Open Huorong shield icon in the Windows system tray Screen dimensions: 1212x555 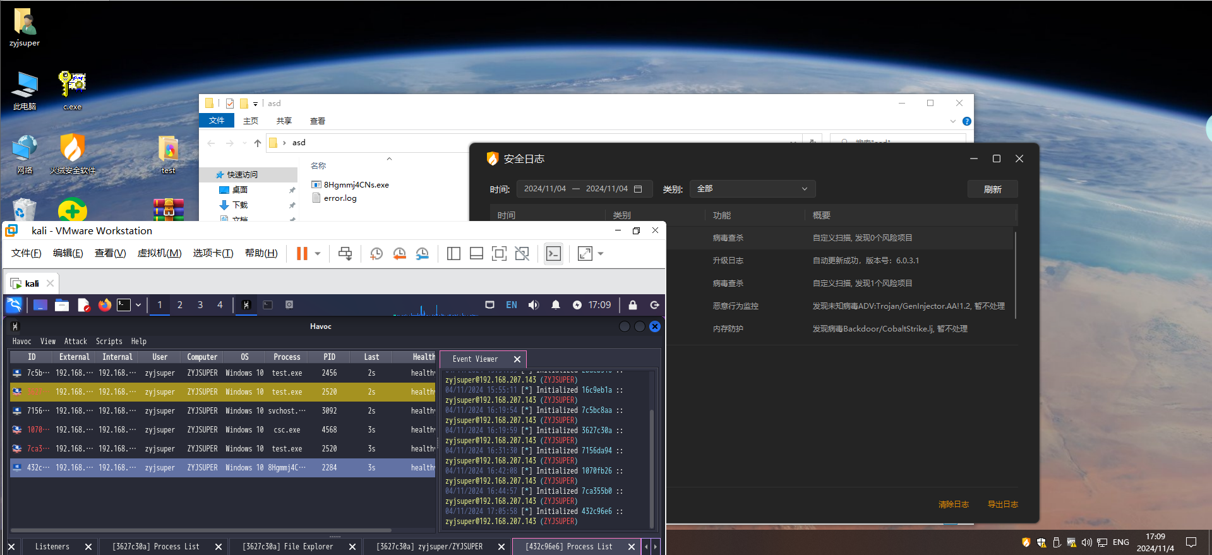[x=1026, y=542]
